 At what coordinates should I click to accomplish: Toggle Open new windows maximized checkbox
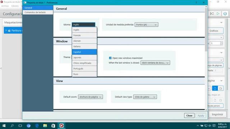coord(110,58)
